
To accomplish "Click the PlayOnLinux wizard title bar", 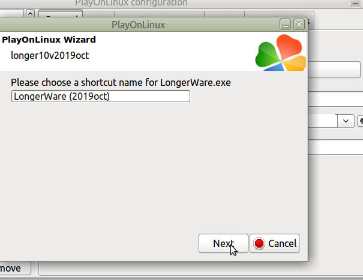I will (x=138, y=25).
